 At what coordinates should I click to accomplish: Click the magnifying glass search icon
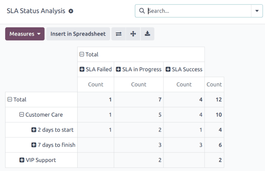coord(142,11)
